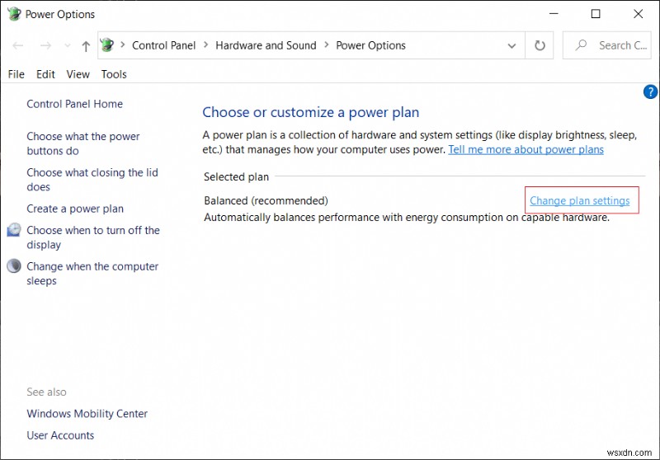Click Hardware and Sound breadcrumb
Image resolution: width=660 pixels, height=460 pixels.
point(266,46)
